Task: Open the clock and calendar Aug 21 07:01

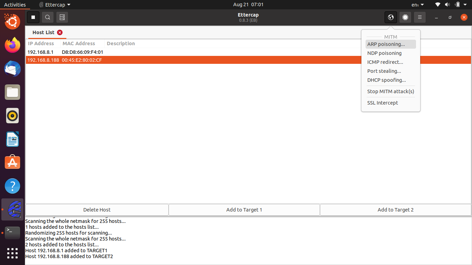Action: click(x=248, y=4)
